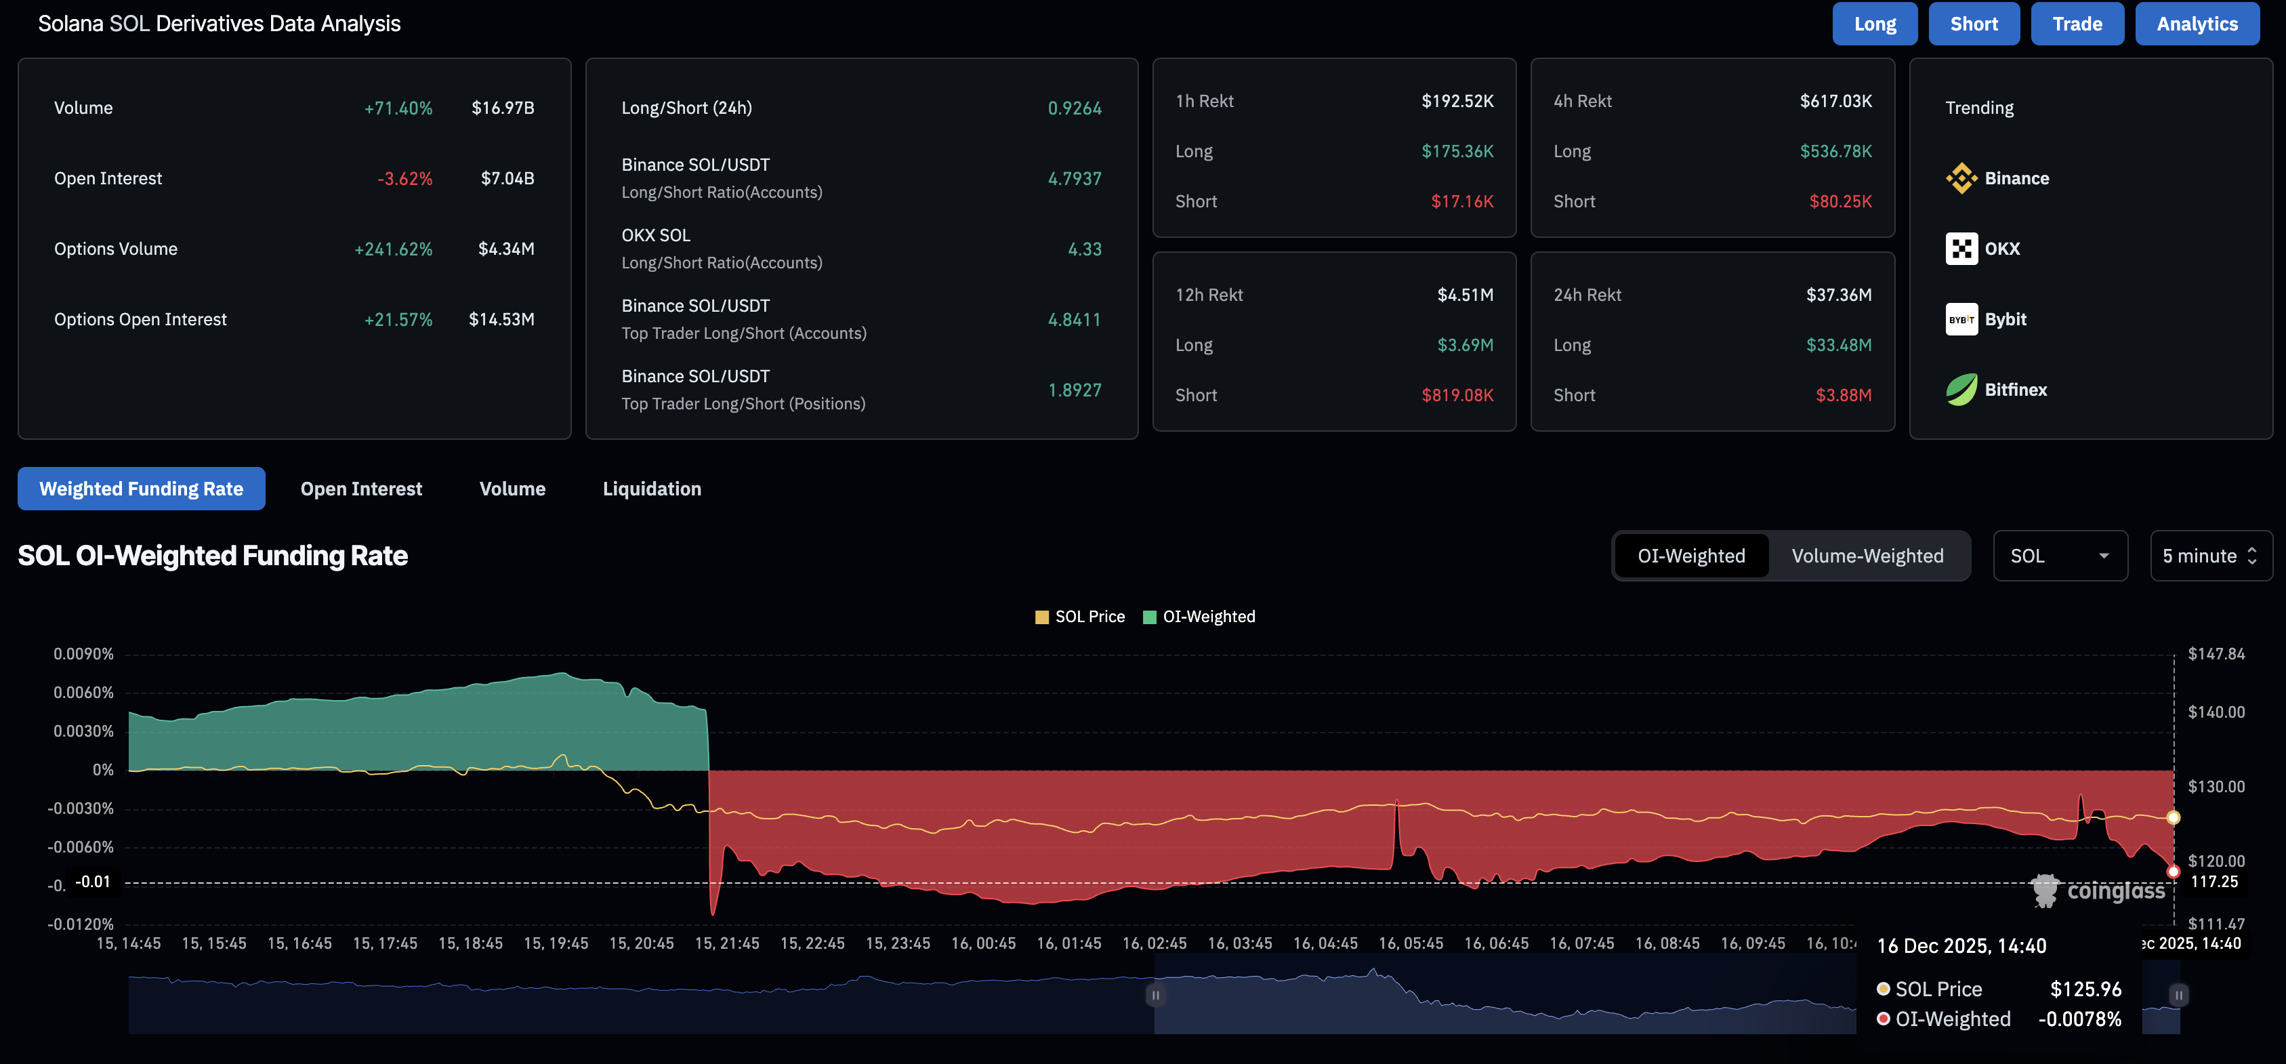Click the Binance exchange icon in Trending
Image resolution: width=2286 pixels, height=1064 pixels.
click(x=1961, y=178)
